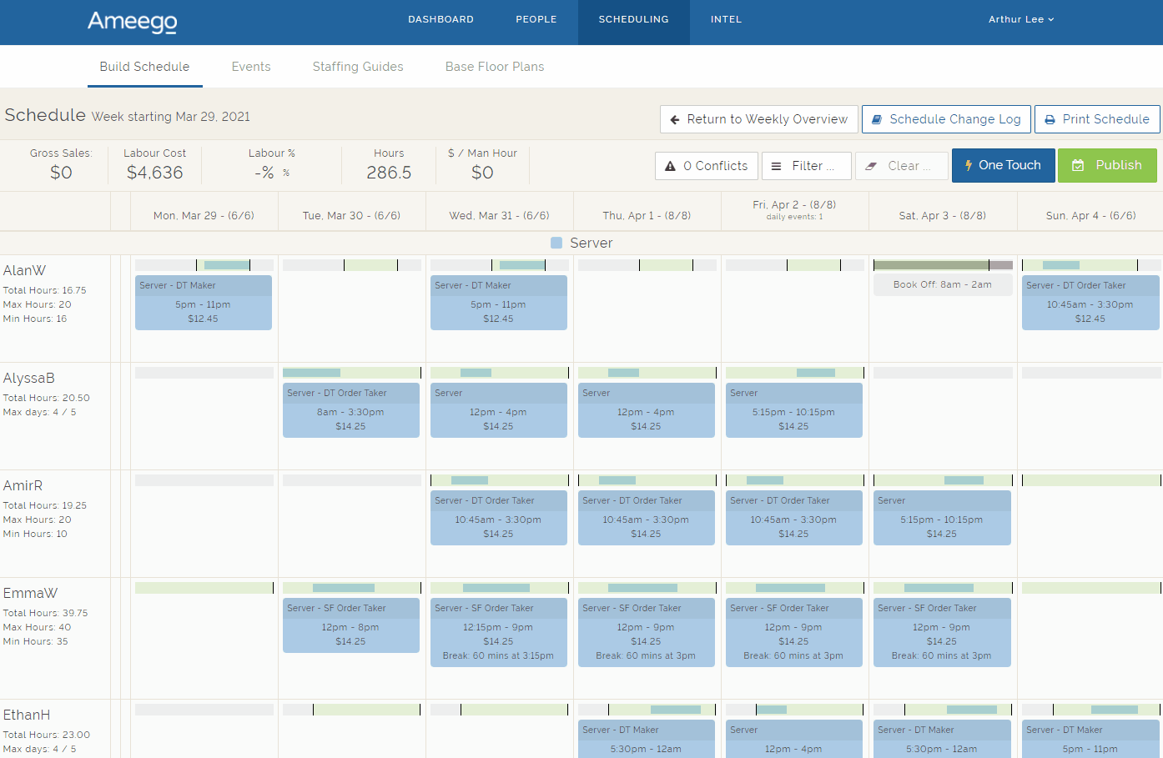Toggle AlanW's Book Off shift on Saturday
This screenshot has width=1163, height=758.
(x=943, y=284)
